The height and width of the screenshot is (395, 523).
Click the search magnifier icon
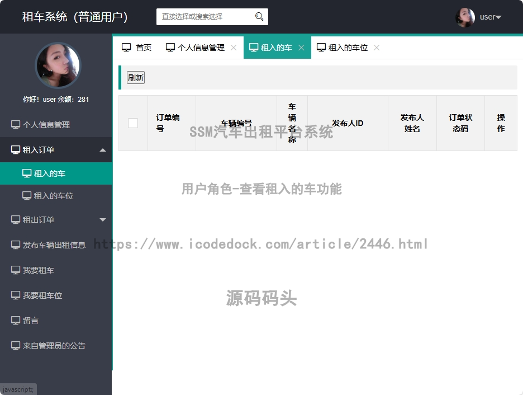[259, 16]
